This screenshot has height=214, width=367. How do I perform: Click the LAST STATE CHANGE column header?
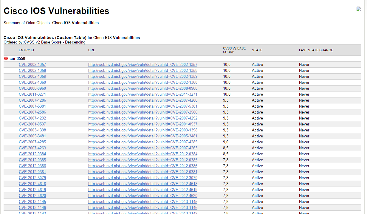(316, 50)
